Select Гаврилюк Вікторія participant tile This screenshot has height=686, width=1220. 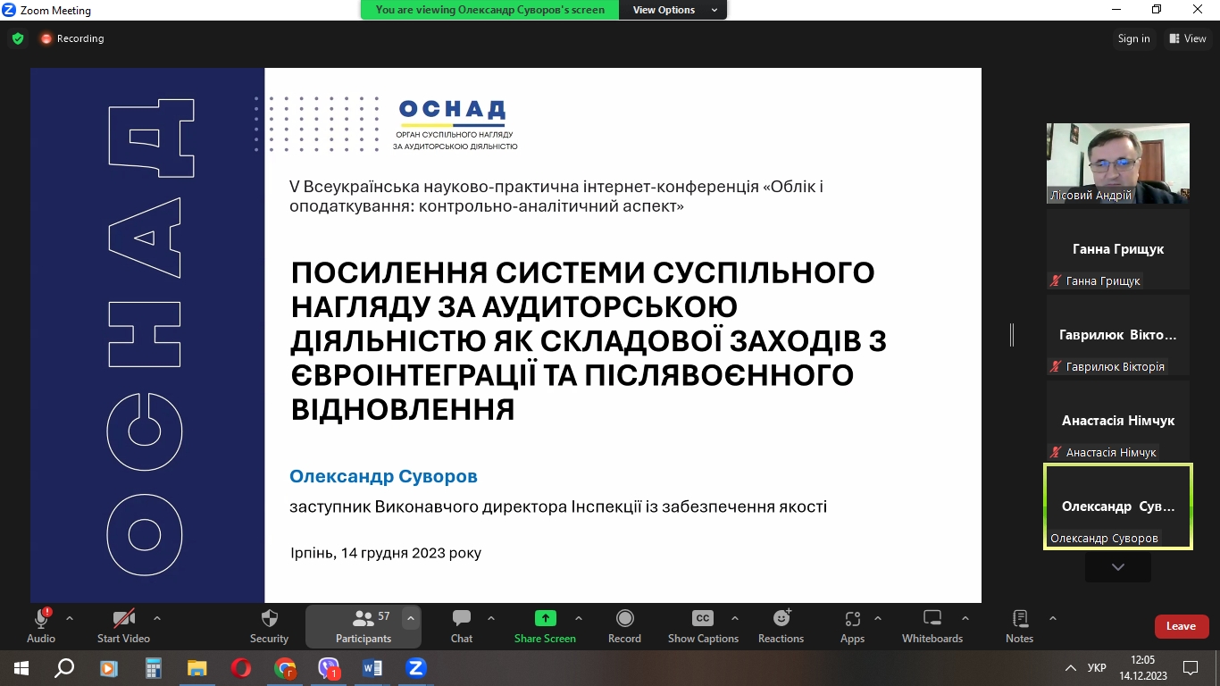(x=1118, y=335)
